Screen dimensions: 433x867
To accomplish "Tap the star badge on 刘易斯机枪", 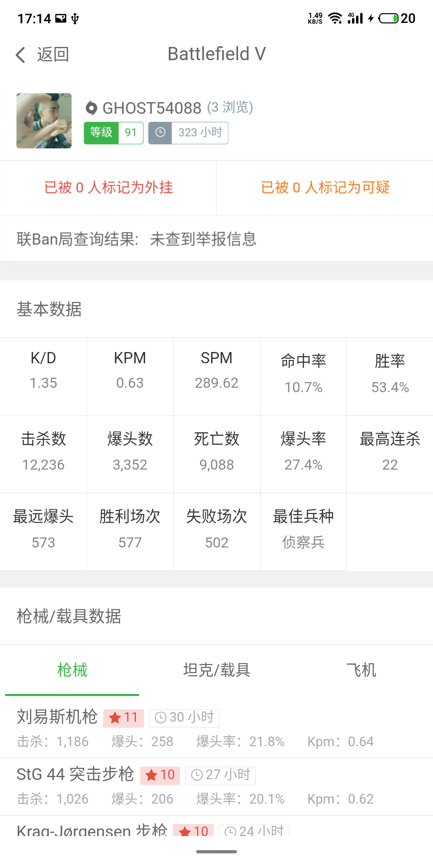I will (x=123, y=718).
